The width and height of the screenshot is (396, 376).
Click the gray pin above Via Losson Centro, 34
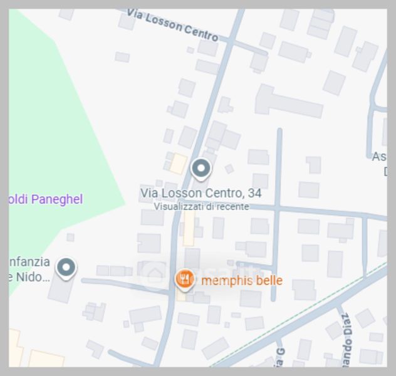(x=201, y=169)
